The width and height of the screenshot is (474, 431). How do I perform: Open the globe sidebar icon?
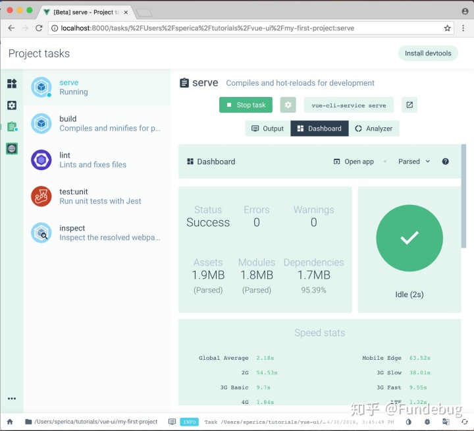pyautogui.click(x=12, y=149)
